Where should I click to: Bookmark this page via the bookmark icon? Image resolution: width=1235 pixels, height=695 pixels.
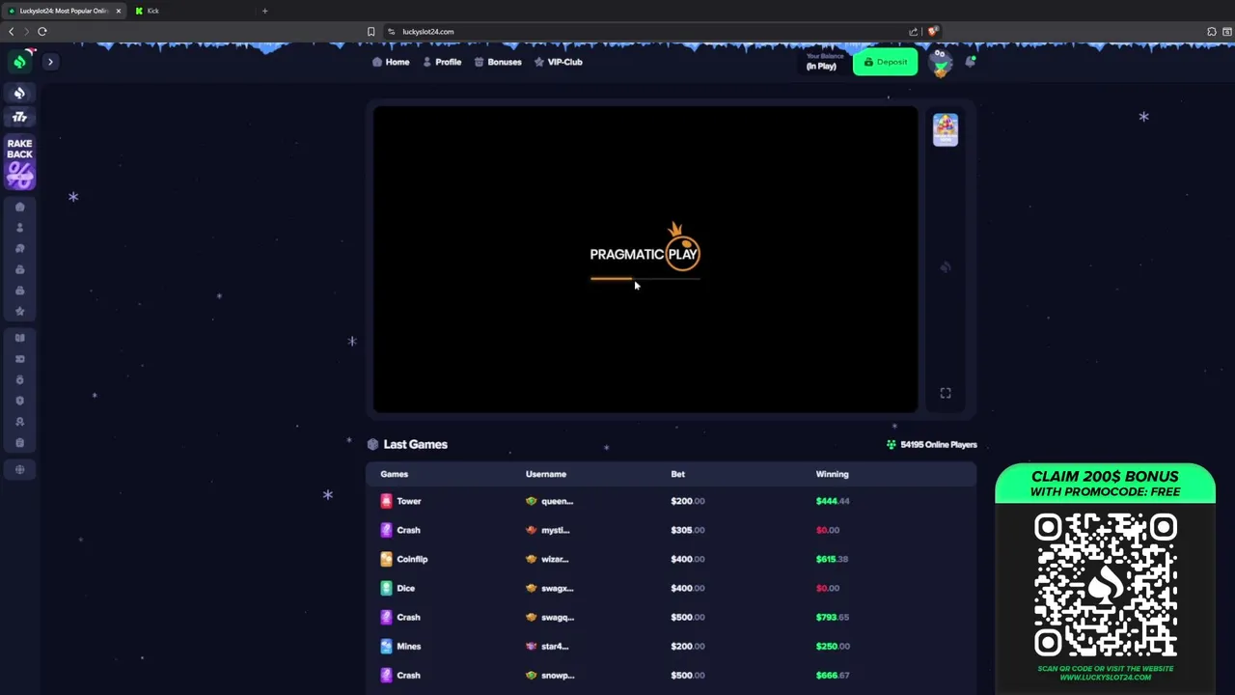click(370, 31)
